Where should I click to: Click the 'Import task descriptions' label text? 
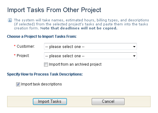(42, 84)
